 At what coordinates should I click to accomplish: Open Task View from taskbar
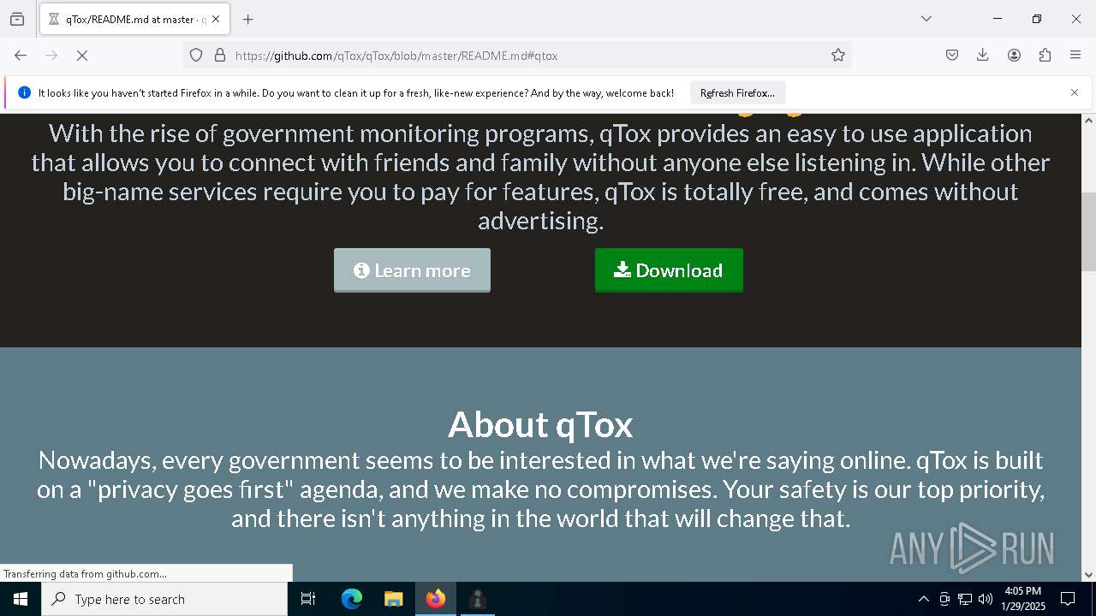[308, 599]
